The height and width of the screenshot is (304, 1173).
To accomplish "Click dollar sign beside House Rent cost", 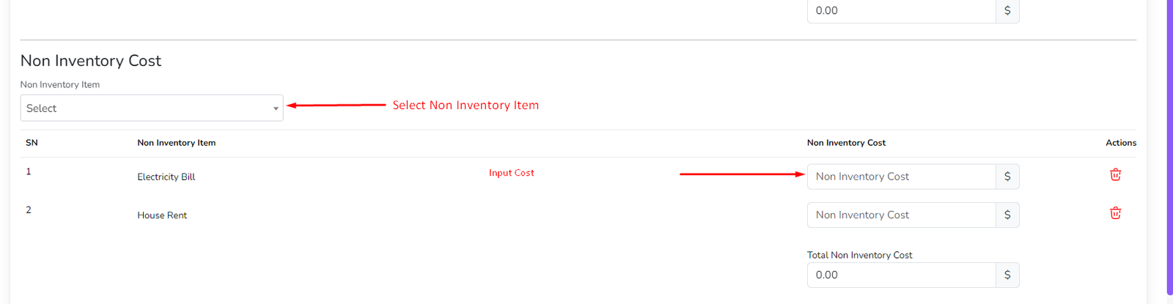I will pyautogui.click(x=1007, y=215).
